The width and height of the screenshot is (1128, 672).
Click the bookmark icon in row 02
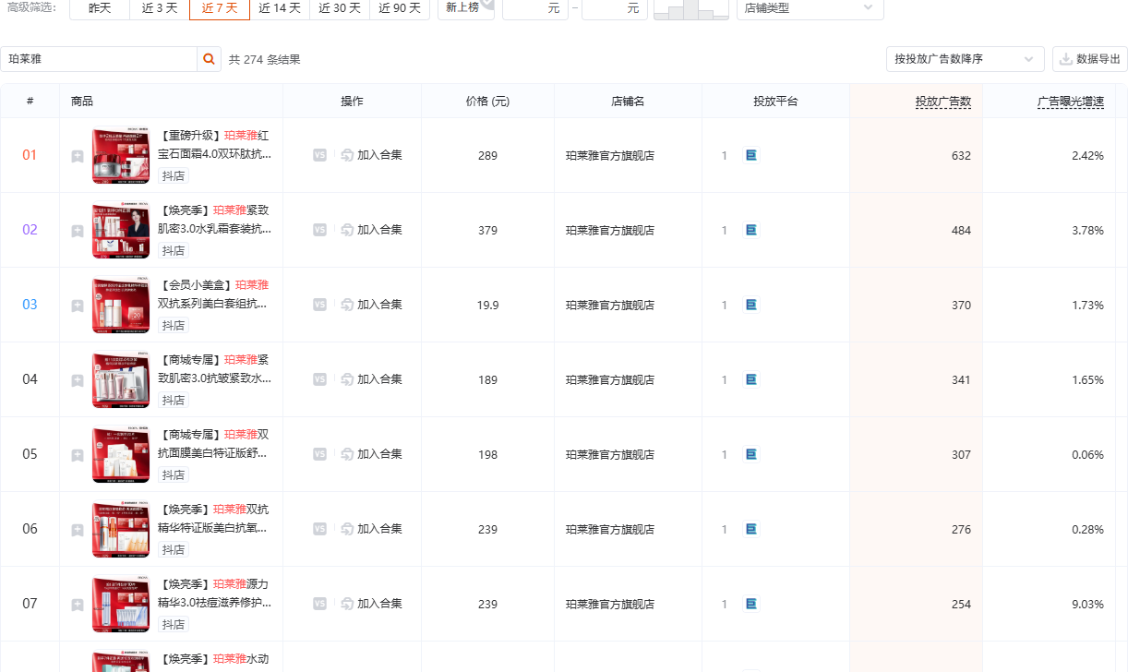tap(78, 231)
